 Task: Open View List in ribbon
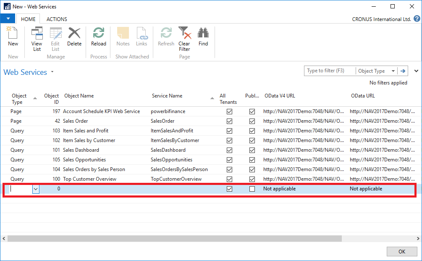tap(37, 39)
